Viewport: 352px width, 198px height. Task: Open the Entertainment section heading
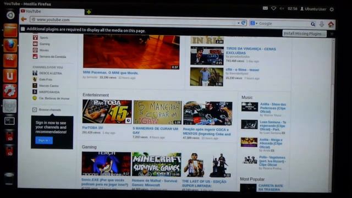(x=95, y=95)
